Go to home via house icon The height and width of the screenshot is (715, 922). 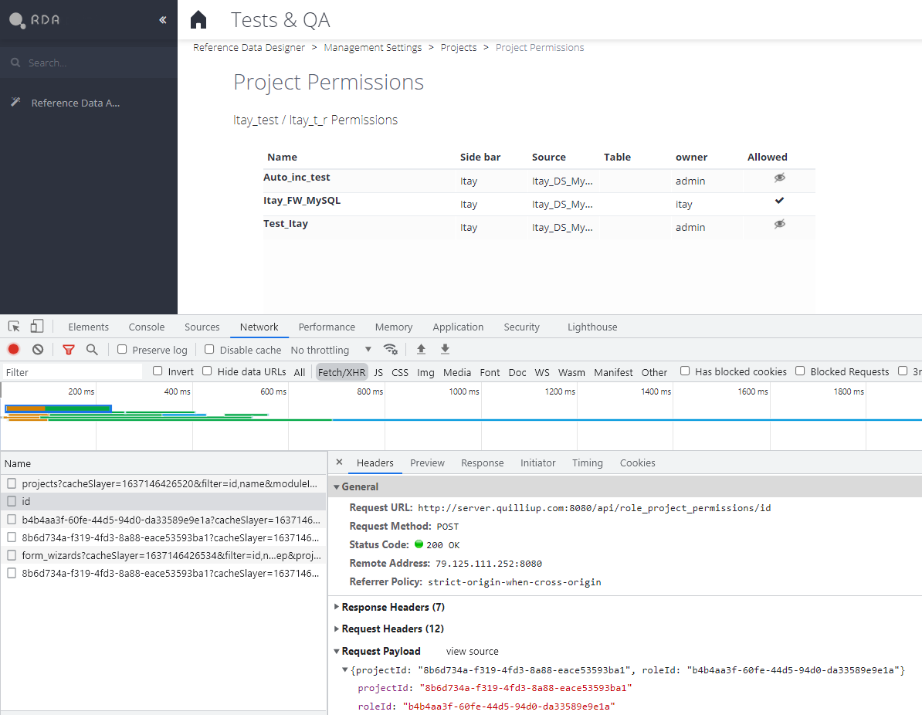[198, 19]
